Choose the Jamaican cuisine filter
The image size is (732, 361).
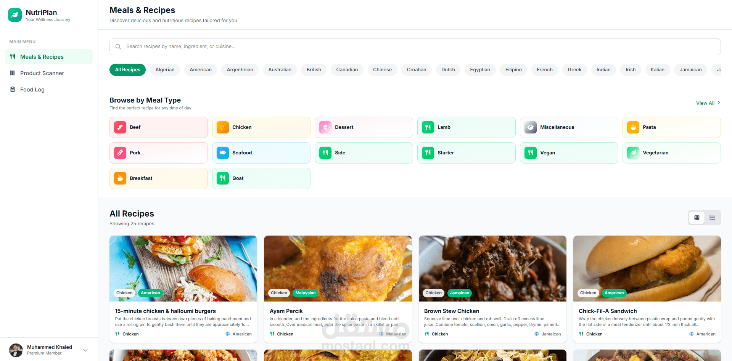[690, 70]
